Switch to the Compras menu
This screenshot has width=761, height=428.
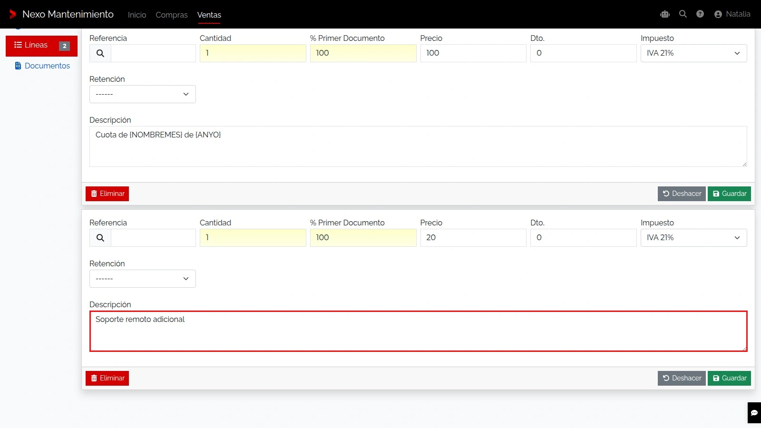[172, 15]
